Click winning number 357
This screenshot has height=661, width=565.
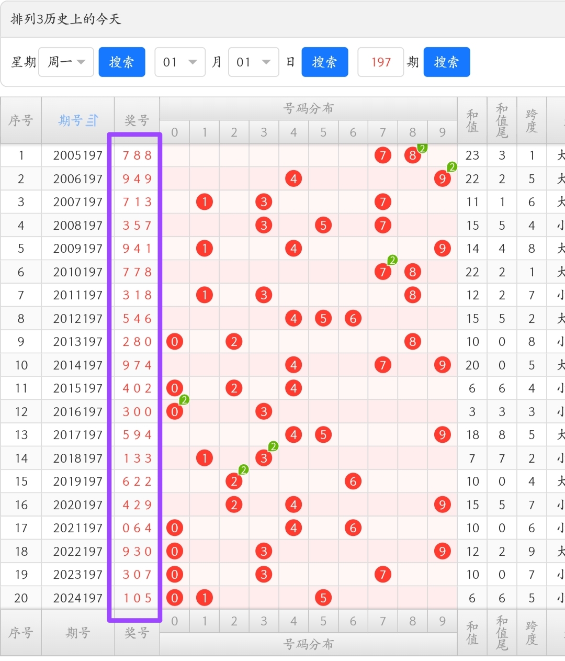click(137, 226)
